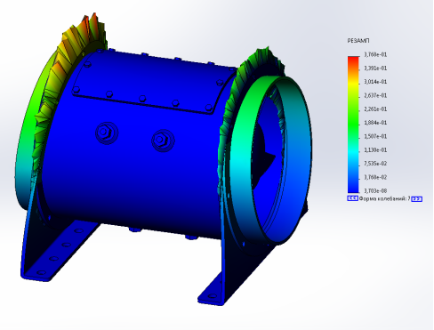Pick the yellow band on the legend color bar
Screen dimensions: 434x330
(353, 84)
